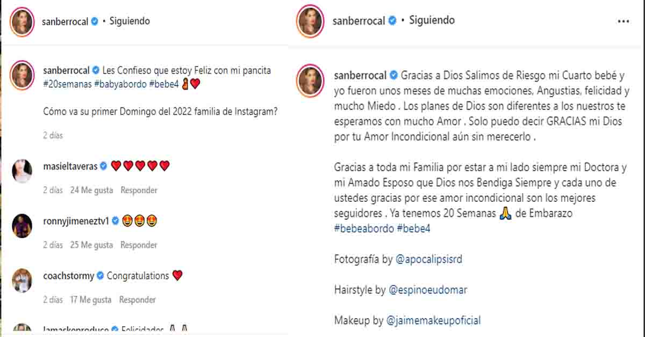Open the three-dot more options menu

pyautogui.click(x=623, y=21)
